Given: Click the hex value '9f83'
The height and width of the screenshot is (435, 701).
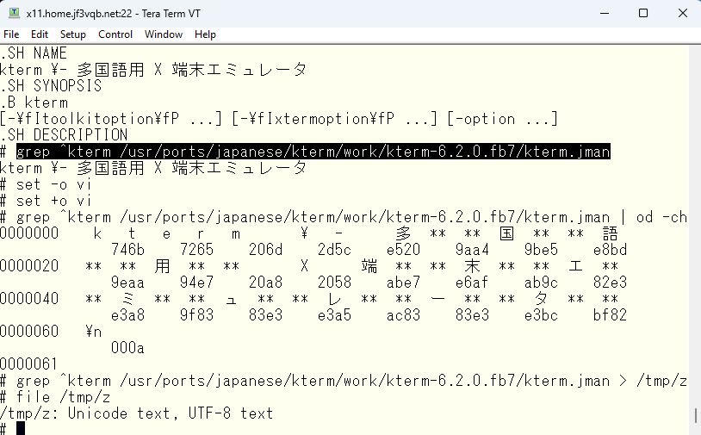Looking at the screenshot, I should [x=196, y=314].
